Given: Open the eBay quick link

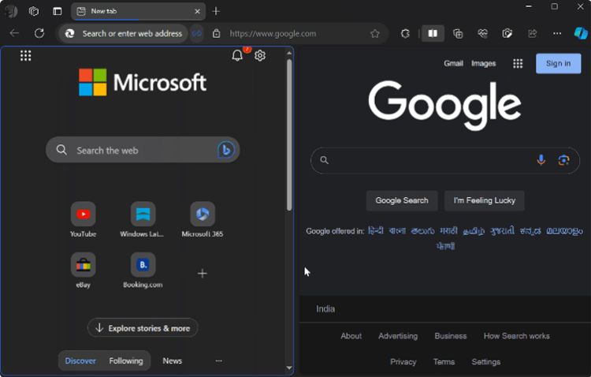Looking at the screenshot, I should [84, 271].
